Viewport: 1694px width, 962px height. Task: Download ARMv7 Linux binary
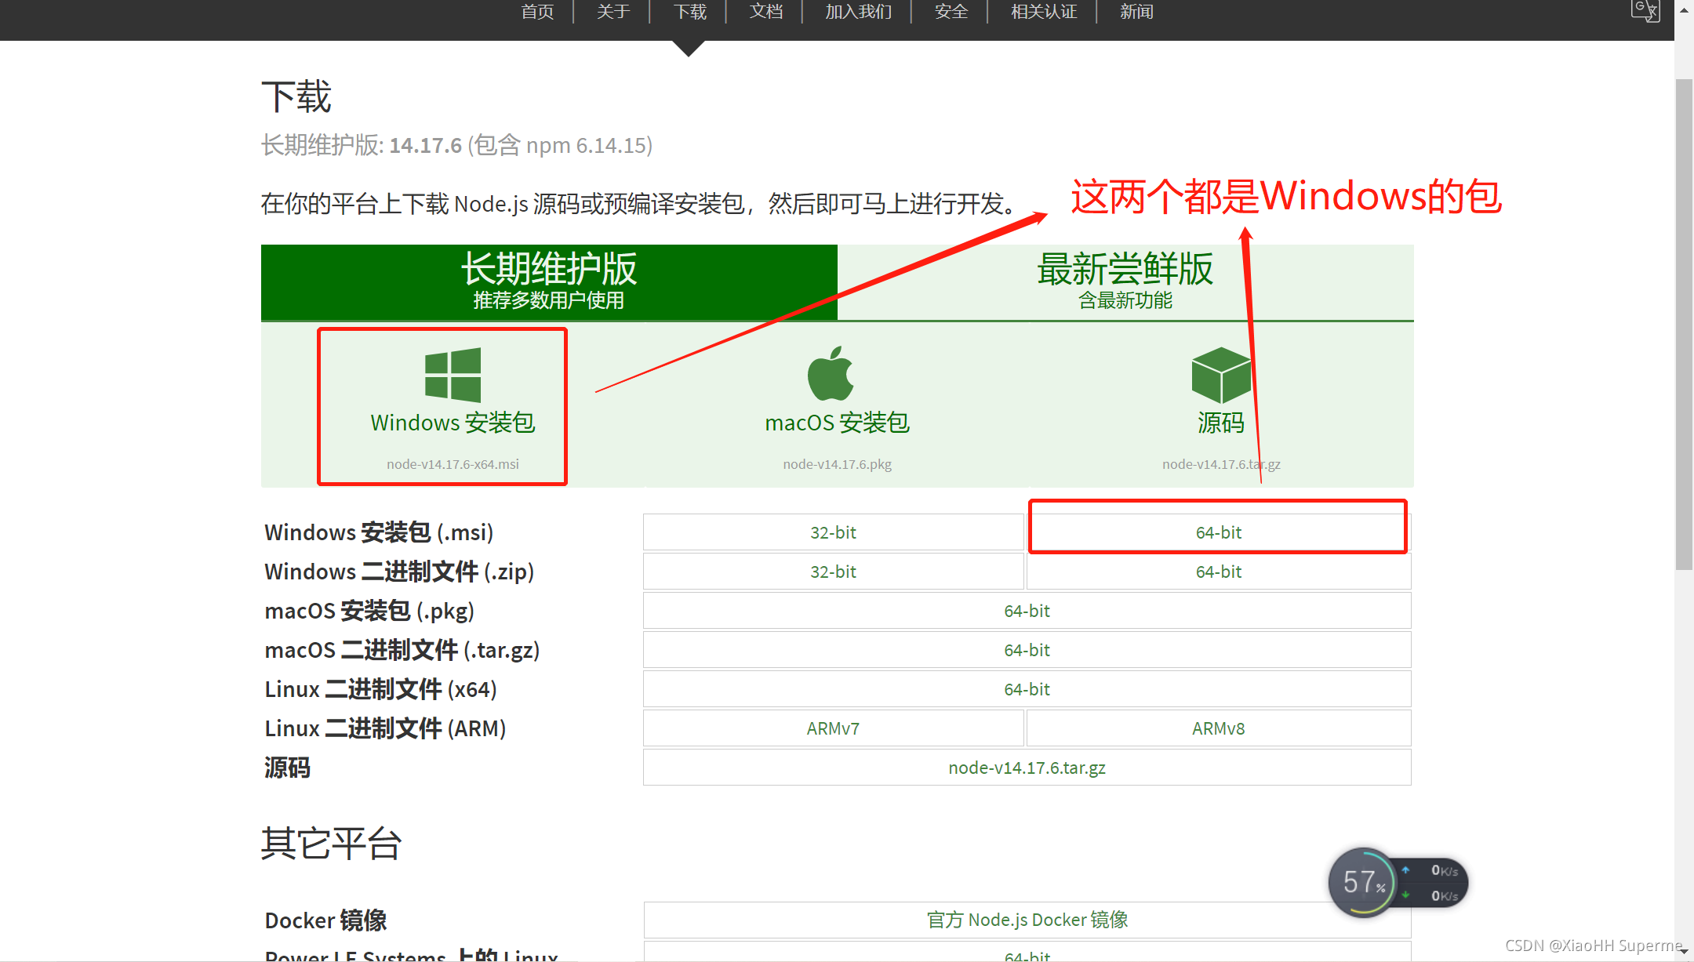click(833, 728)
